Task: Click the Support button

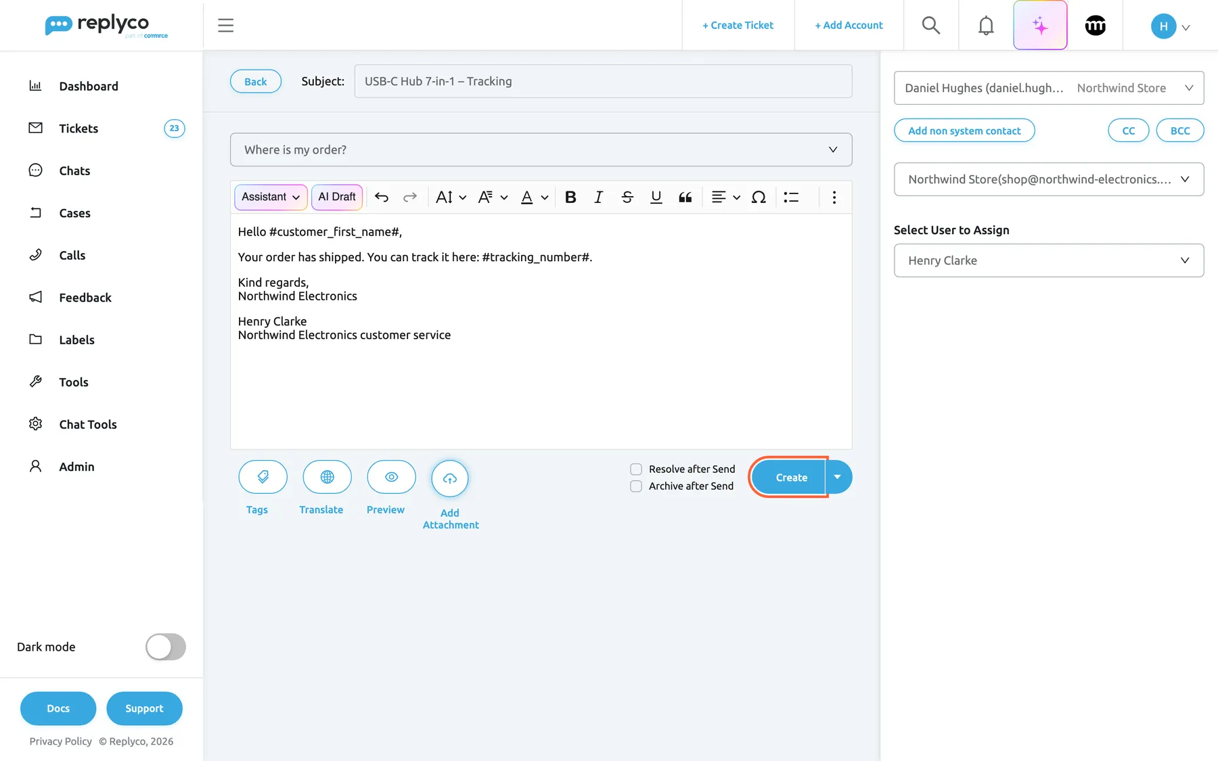Action: pos(144,708)
